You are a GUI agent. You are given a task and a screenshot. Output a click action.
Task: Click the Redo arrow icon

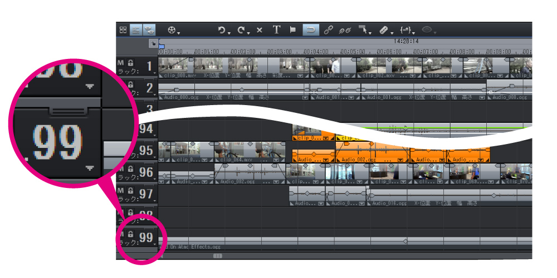click(x=241, y=31)
